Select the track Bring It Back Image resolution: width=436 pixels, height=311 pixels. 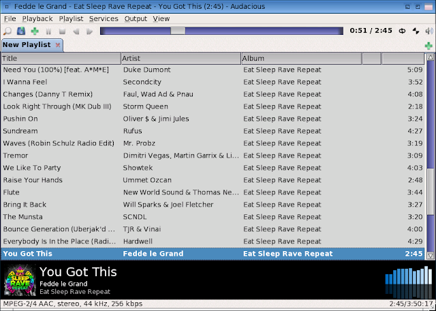[213, 205]
